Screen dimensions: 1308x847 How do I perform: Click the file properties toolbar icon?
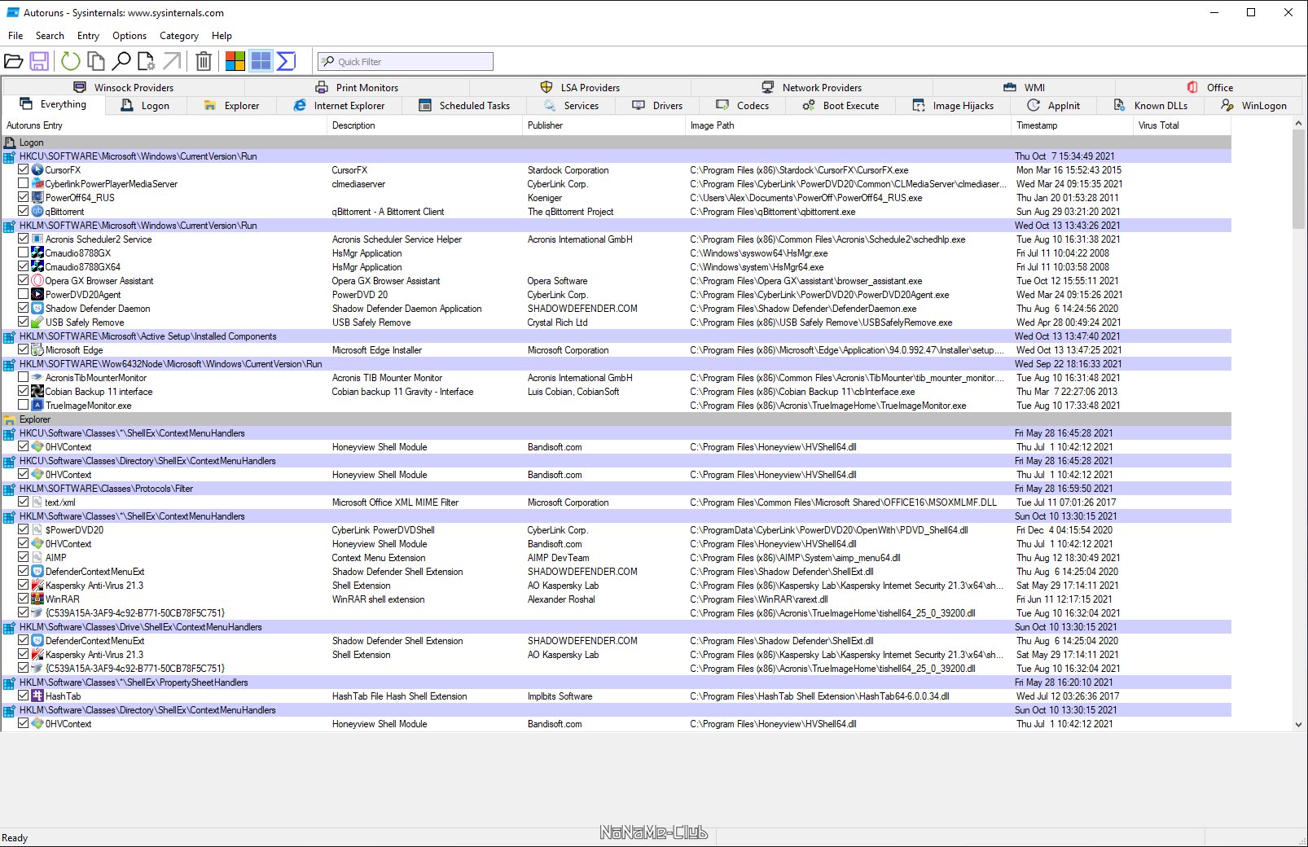147,61
